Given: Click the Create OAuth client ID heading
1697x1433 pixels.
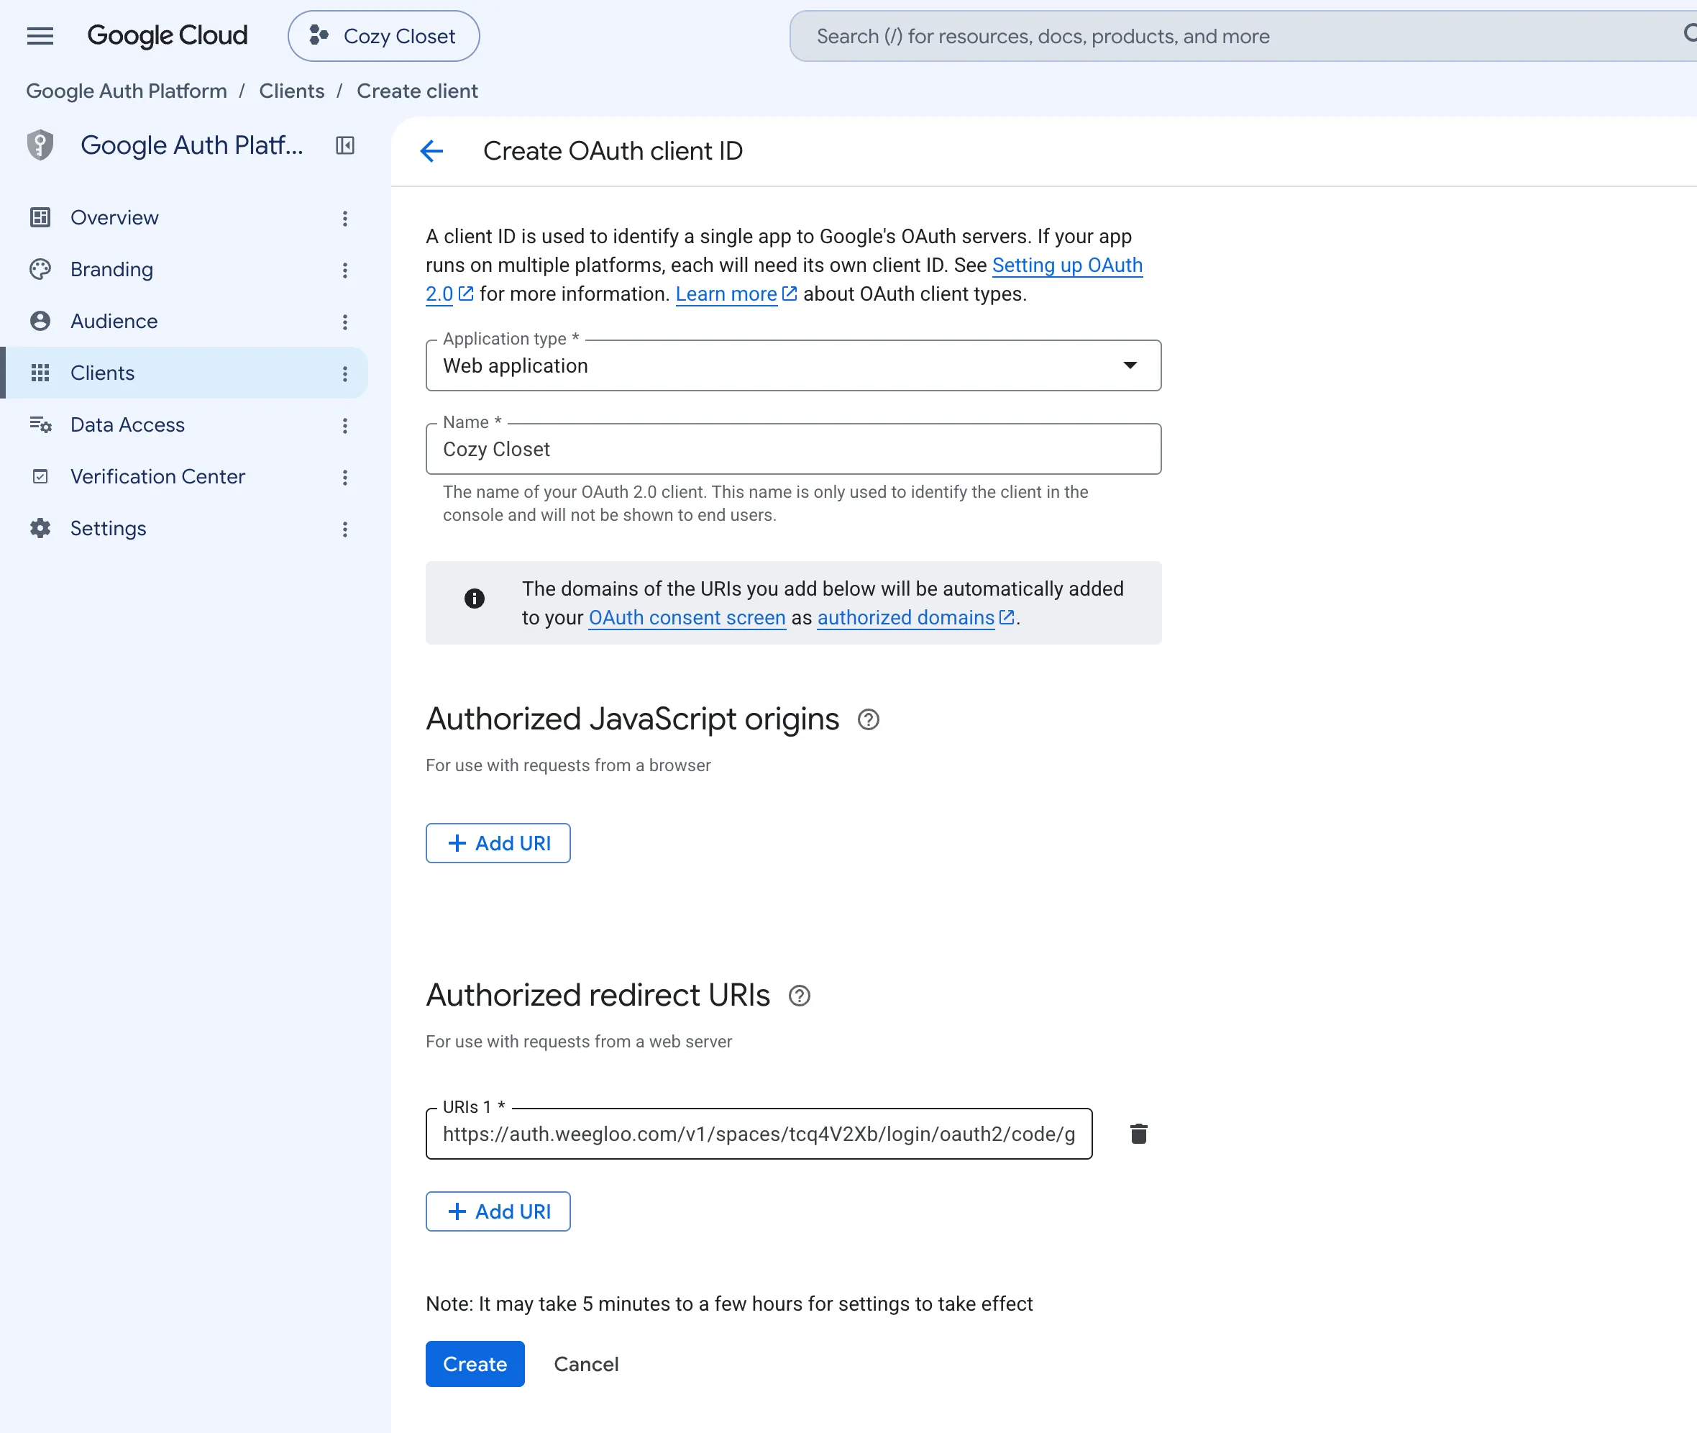Looking at the screenshot, I should [613, 151].
